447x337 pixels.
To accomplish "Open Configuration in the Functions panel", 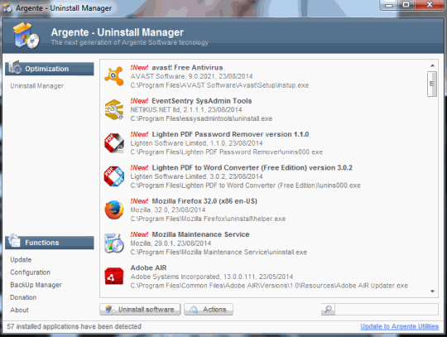I will pyautogui.click(x=31, y=272).
